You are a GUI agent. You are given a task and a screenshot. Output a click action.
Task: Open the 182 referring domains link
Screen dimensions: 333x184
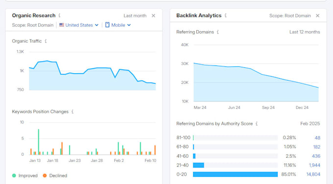pyautogui.click(x=317, y=147)
